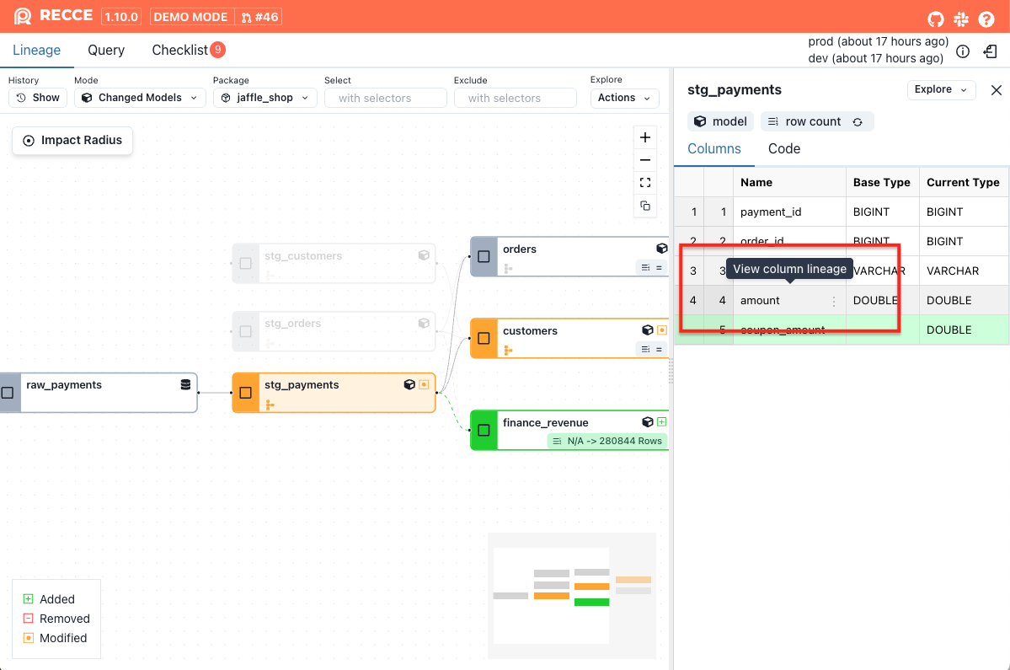The width and height of the screenshot is (1010, 670).
Task: Switch to the Code tab
Action: pos(783,148)
